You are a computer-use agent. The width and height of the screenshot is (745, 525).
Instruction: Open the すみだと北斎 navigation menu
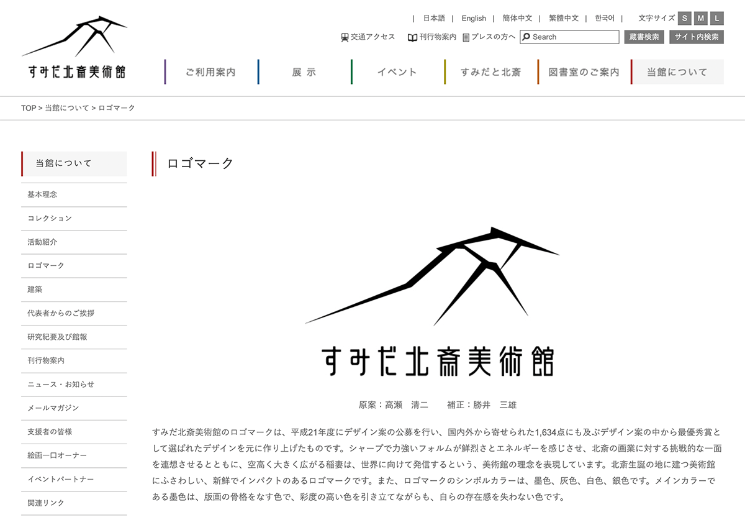click(490, 72)
